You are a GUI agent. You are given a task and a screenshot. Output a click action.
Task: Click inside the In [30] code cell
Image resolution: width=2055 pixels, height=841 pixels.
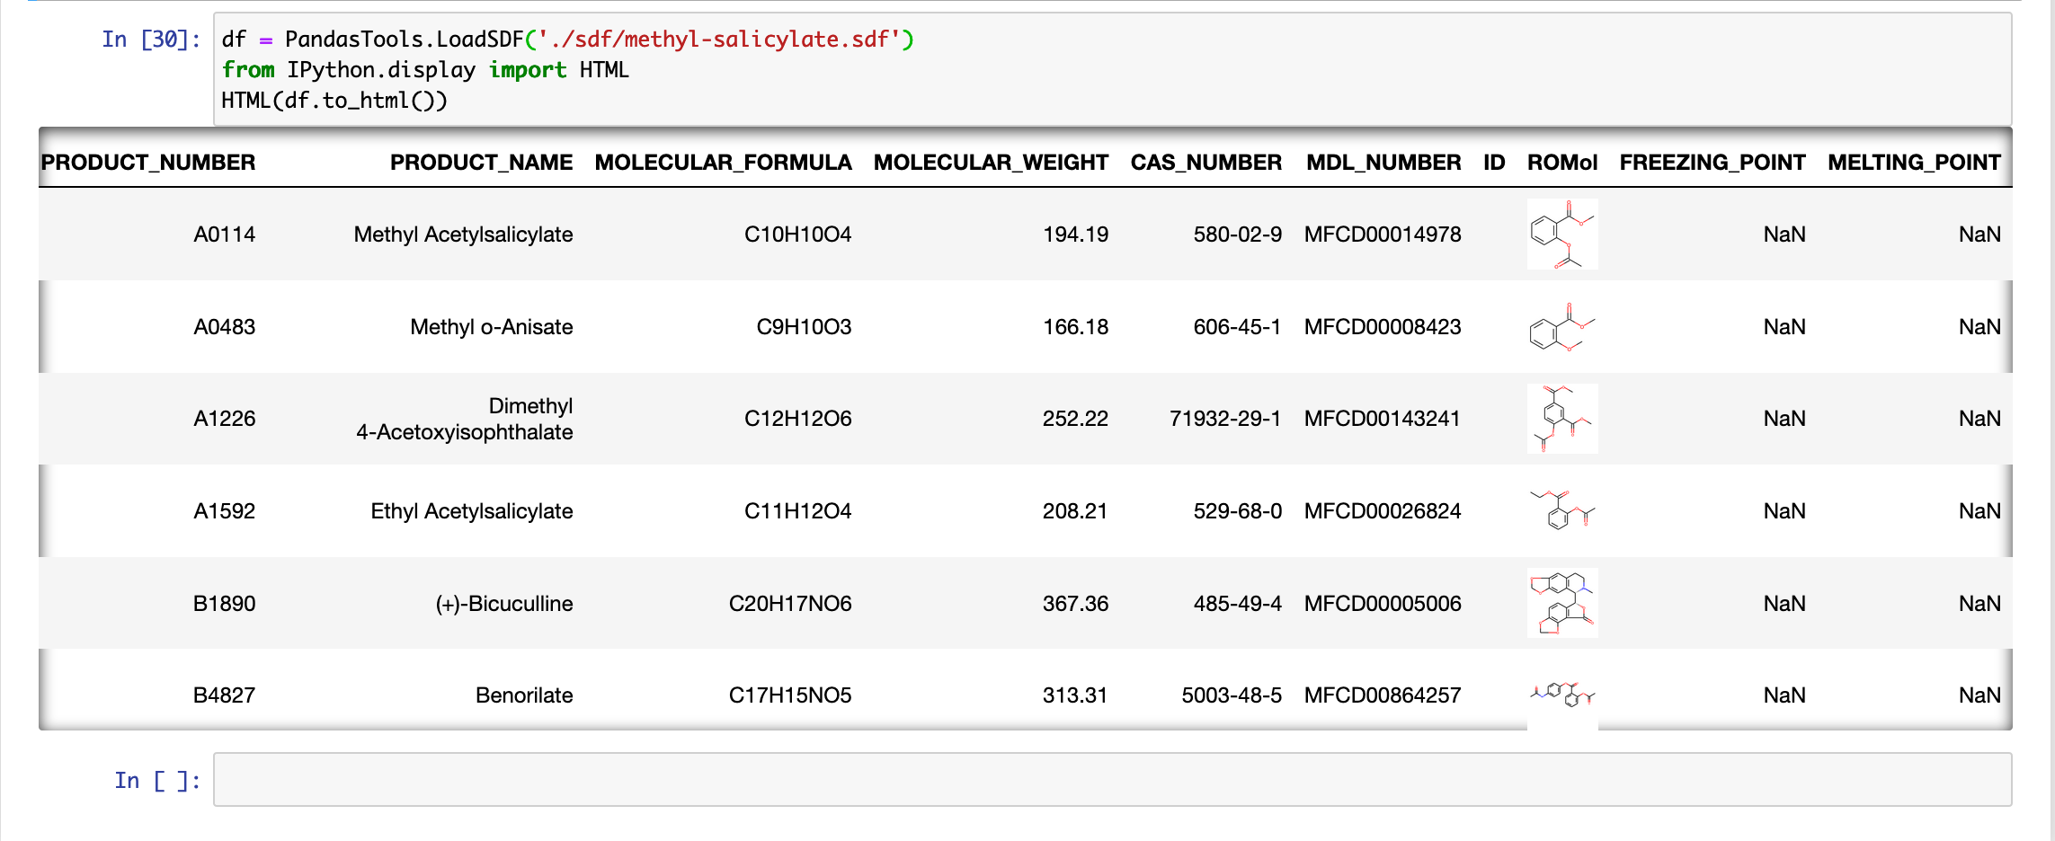coord(1112,69)
